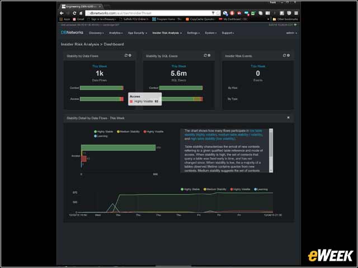This screenshot has width=358, height=268.
Task: Toggle Learning legend in timeline chart
Action: point(261,189)
